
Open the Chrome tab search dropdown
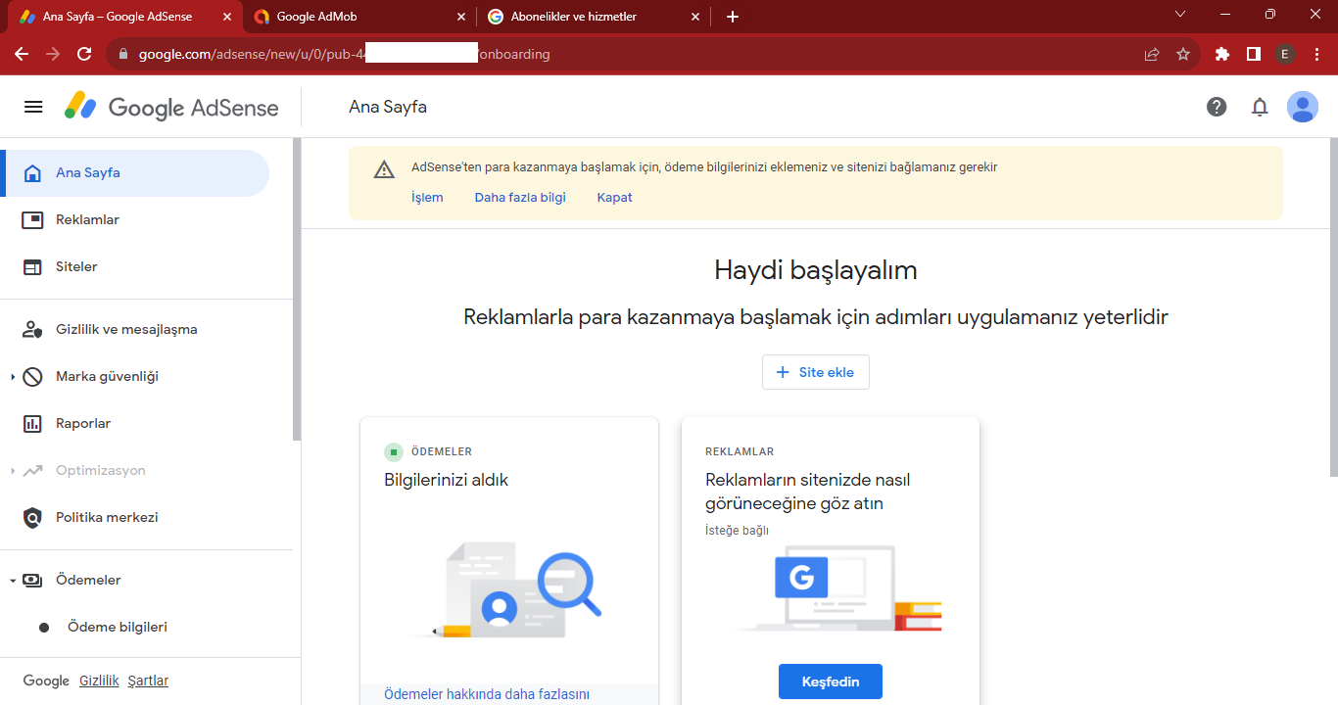(1180, 15)
